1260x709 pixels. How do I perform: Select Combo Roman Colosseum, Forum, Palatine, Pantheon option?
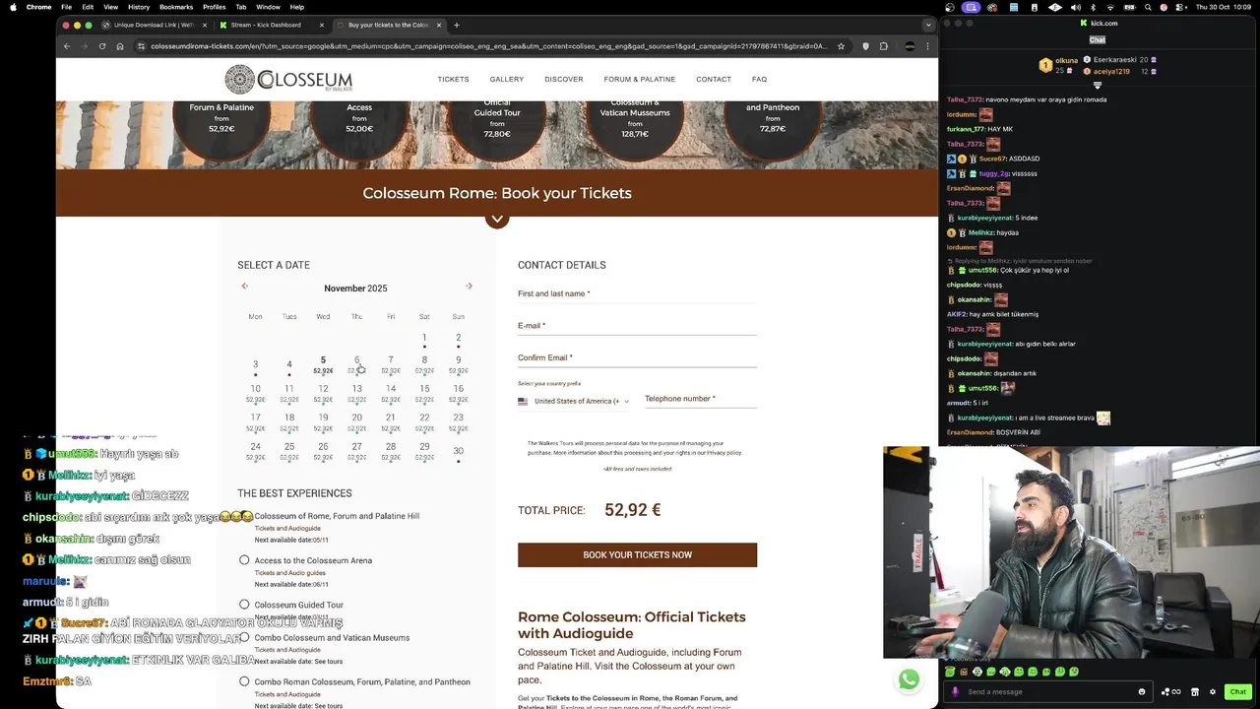tap(244, 680)
